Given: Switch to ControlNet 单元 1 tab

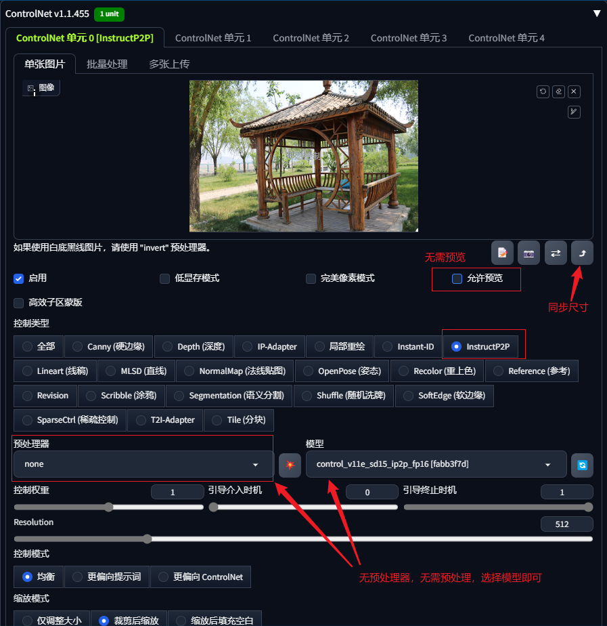Looking at the screenshot, I should 213,38.
